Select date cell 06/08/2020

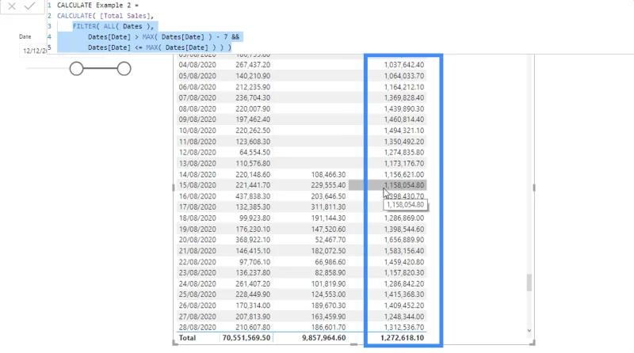[197, 87]
